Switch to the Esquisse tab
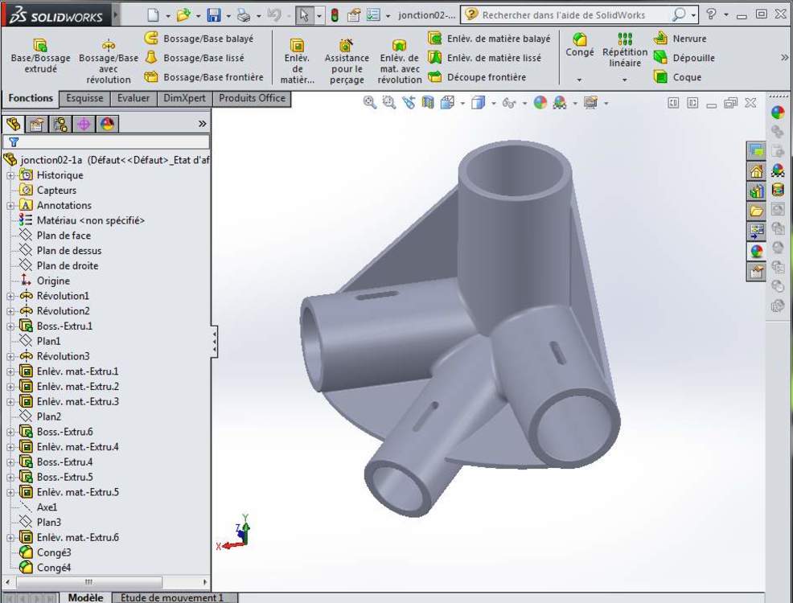 pyautogui.click(x=84, y=98)
